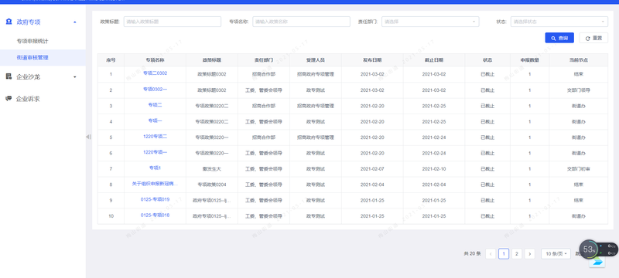Viewport: 619px width, 278px height.
Task: Click the 责任部门 column header
Action: 264,60
